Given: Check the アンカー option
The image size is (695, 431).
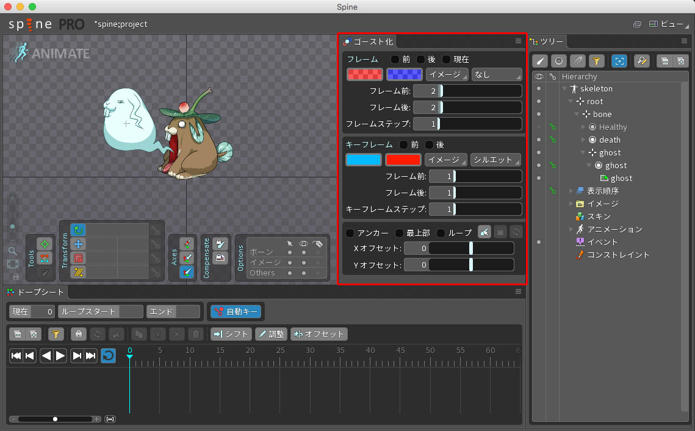Looking at the screenshot, I should point(350,233).
